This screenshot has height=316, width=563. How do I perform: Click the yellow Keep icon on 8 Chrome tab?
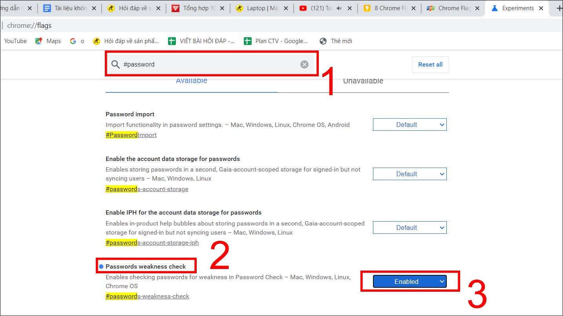pyautogui.click(x=367, y=8)
